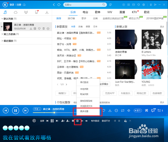Screen dimensions: 168x142
Task: Switch to mini mode via collapse-arrow icon
Action: click(x=155, y=5)
